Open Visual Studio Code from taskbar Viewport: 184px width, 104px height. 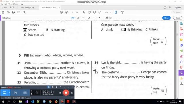pos(32,101)
